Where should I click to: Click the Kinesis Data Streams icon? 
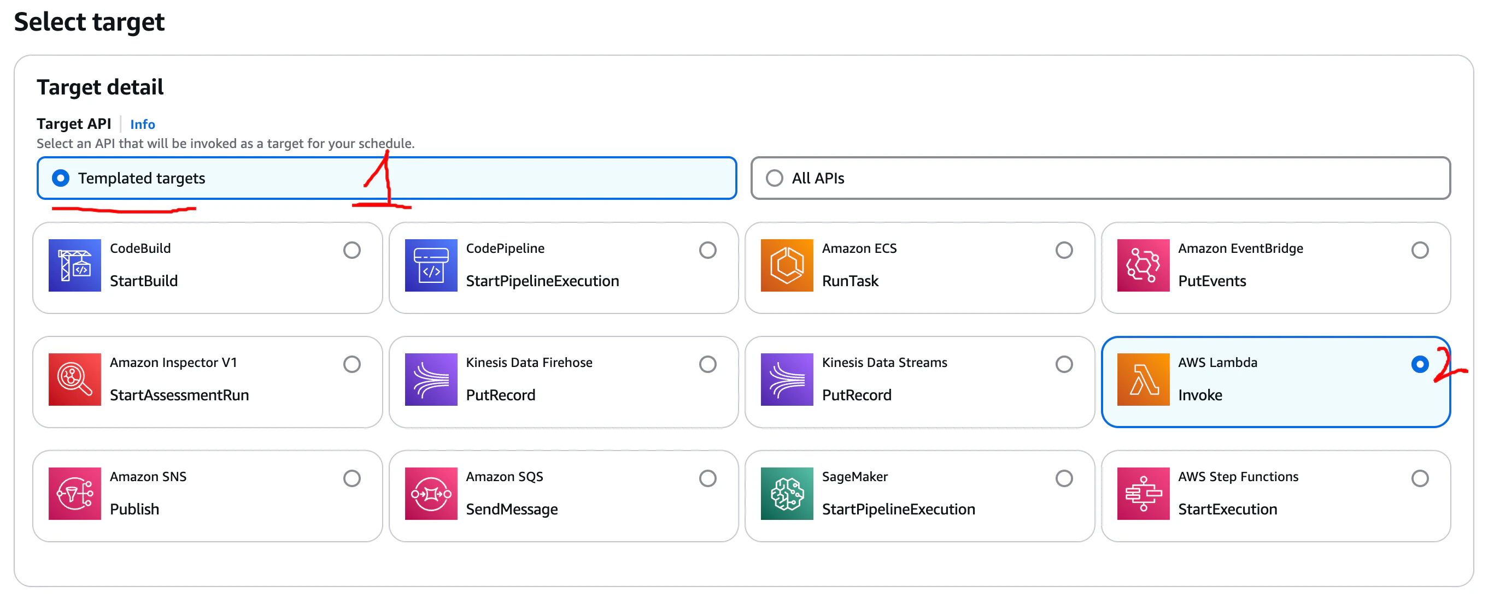coord(787,380)
